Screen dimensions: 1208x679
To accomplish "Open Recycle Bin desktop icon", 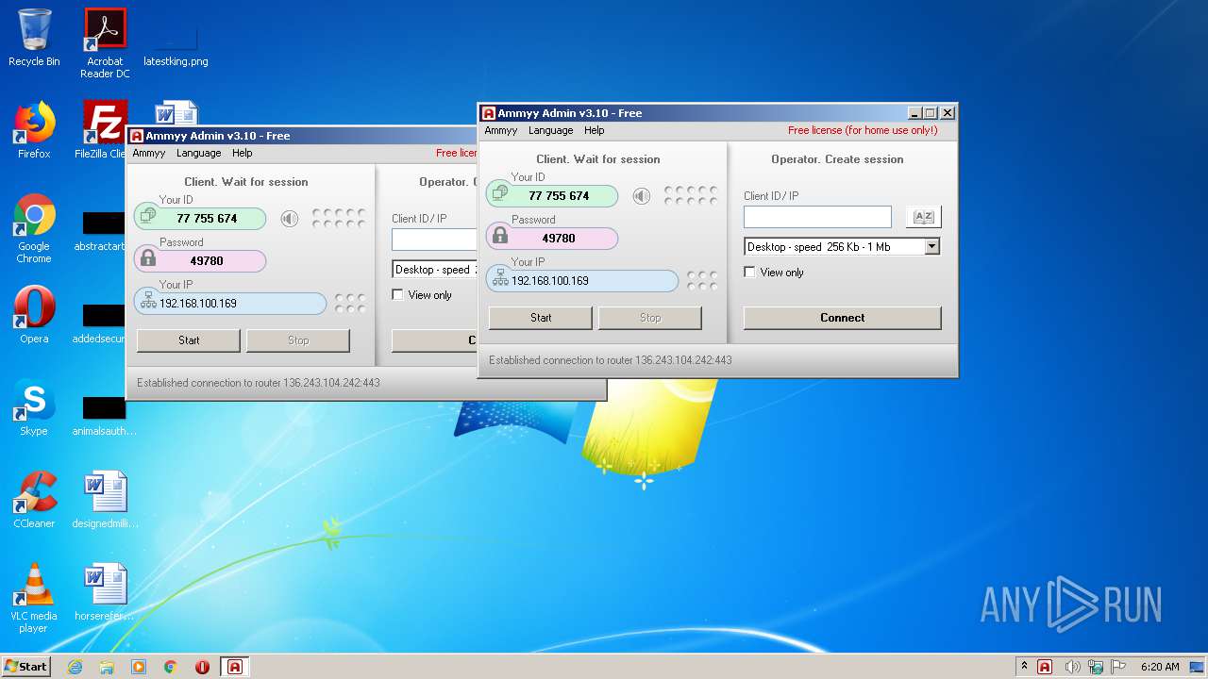I will pos(34,38).
